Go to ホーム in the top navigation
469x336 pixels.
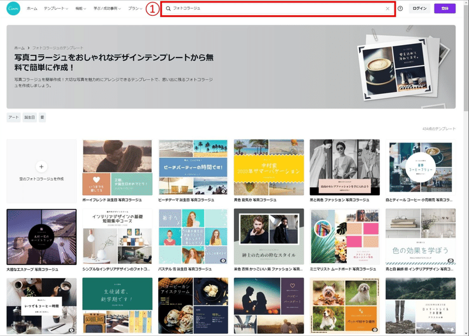pyautogui.click(x=32, y=9)
